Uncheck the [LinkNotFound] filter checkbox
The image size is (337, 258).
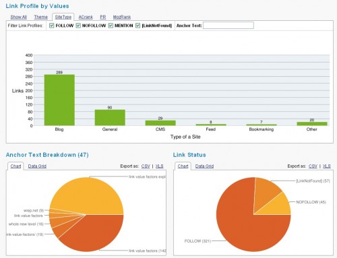tap(137, 26)
